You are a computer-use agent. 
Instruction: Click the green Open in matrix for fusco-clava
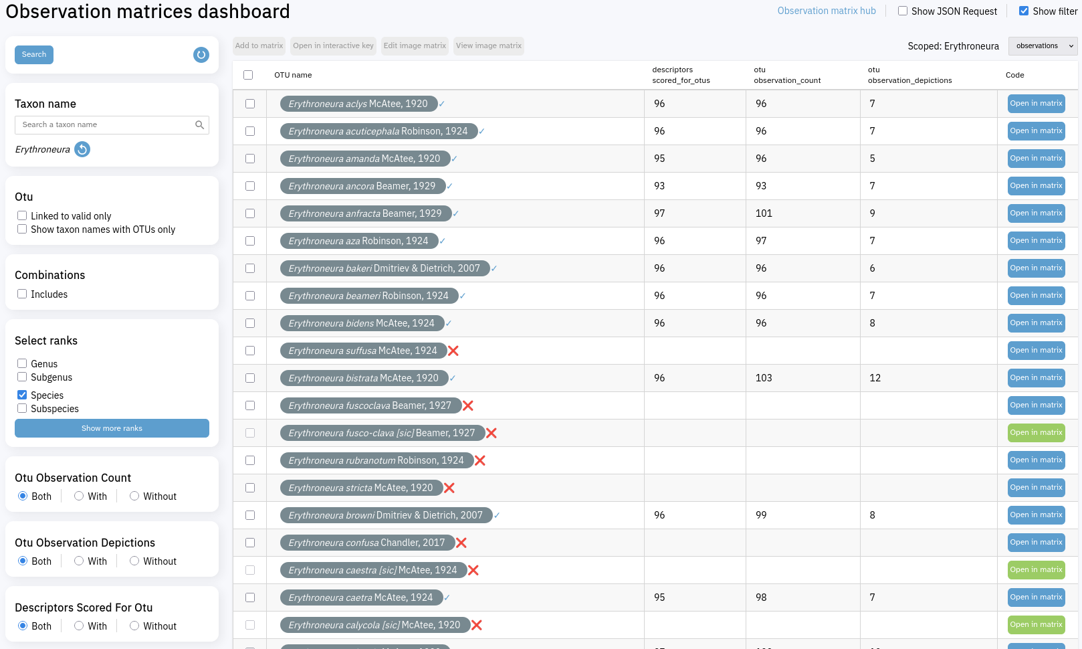(1036, 433)
